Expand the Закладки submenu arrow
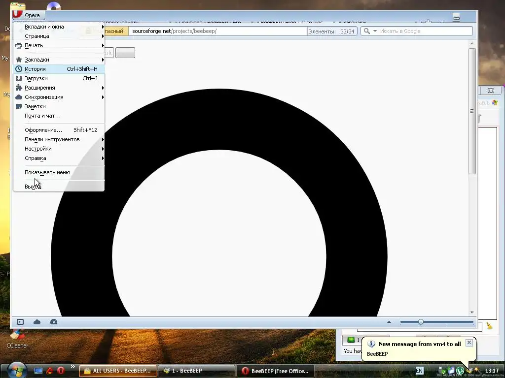The image size is (505, 378). click(x=103, y=60)
